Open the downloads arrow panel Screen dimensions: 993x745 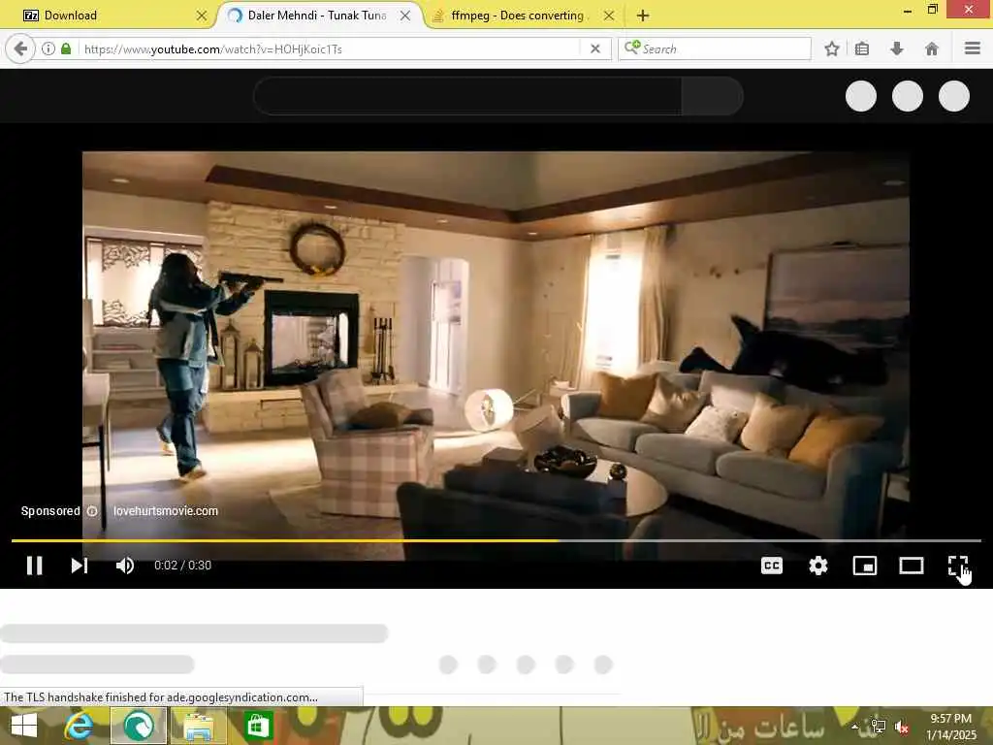pos(897,49)
